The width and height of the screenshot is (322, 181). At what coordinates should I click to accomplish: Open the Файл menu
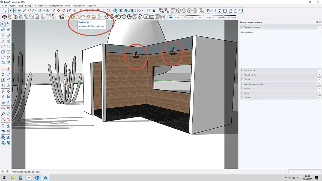pyautogui.click(x=4, y=5)
